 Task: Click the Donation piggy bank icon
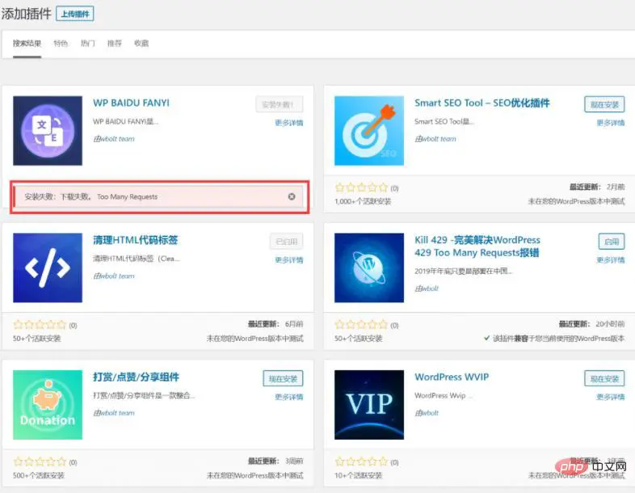[x=48, y=404]
